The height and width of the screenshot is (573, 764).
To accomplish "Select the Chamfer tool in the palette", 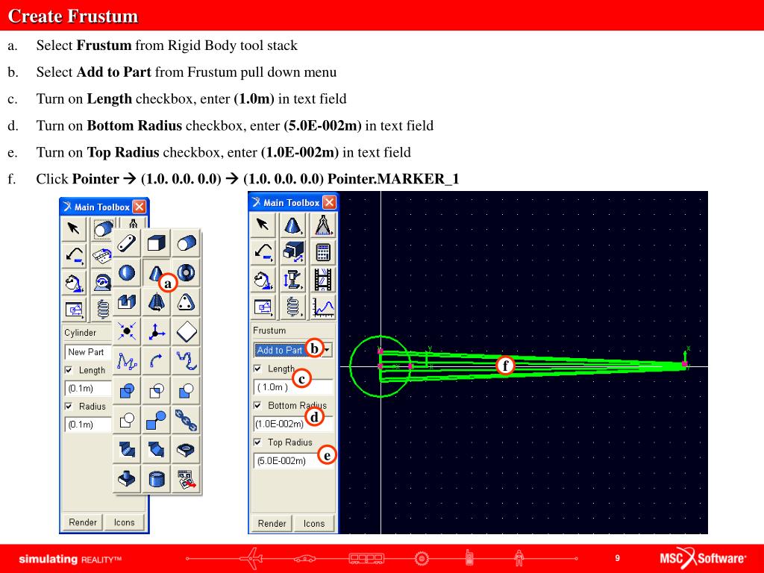I will pos(156,449).
